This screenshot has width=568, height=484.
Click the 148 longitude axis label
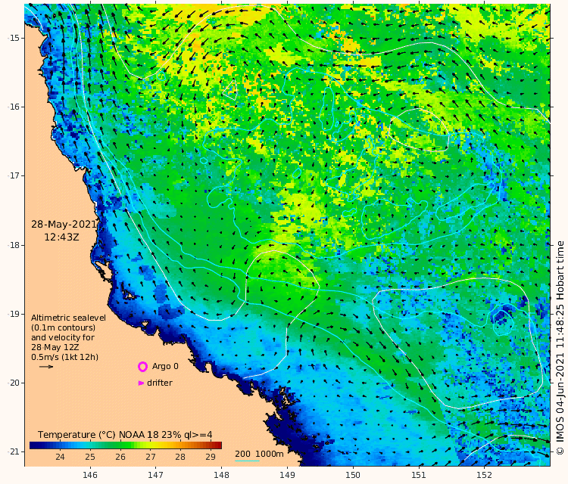[222, 475]
